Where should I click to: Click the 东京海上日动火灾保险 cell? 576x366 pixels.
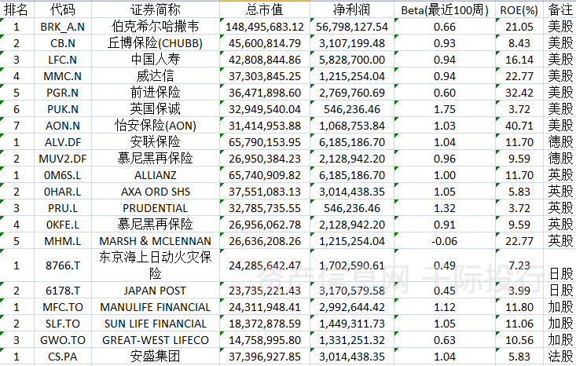point(156,265)
